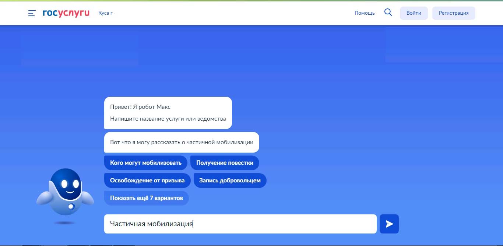The height and width of the screenshot is (246, 503).
Task: Send message with the arrow button
Action: click(389, 224)
